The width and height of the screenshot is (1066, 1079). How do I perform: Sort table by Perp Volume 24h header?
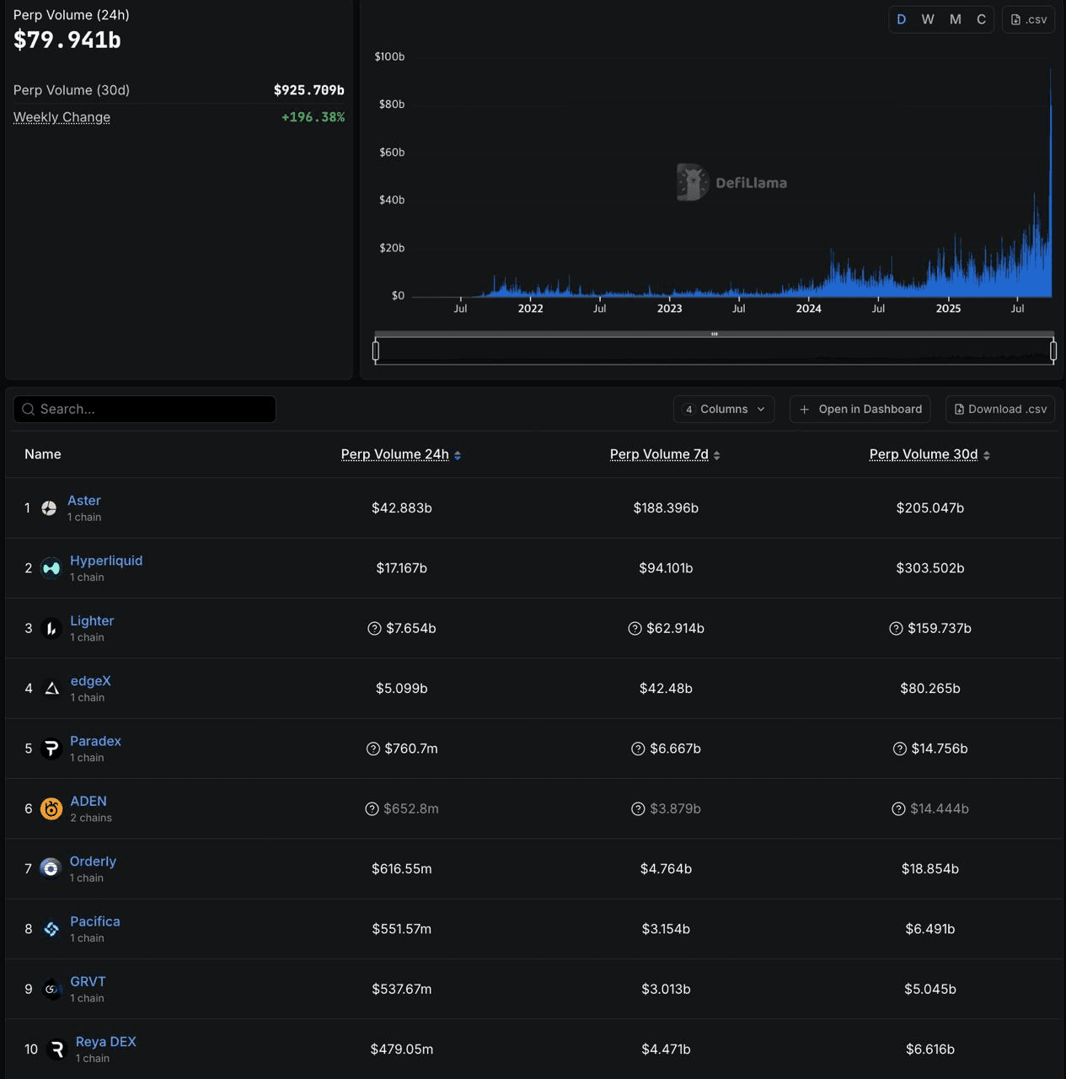point(394,454)
